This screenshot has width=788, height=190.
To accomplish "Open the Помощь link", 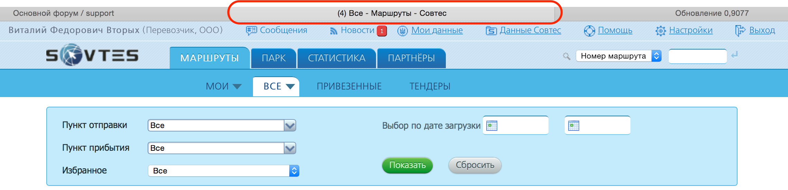I will (x=615, y=30).
